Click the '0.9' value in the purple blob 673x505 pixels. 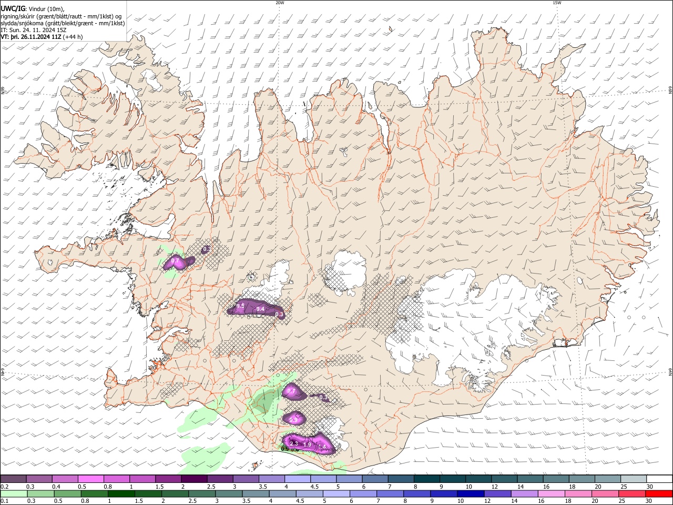click(x=294, y=419)
